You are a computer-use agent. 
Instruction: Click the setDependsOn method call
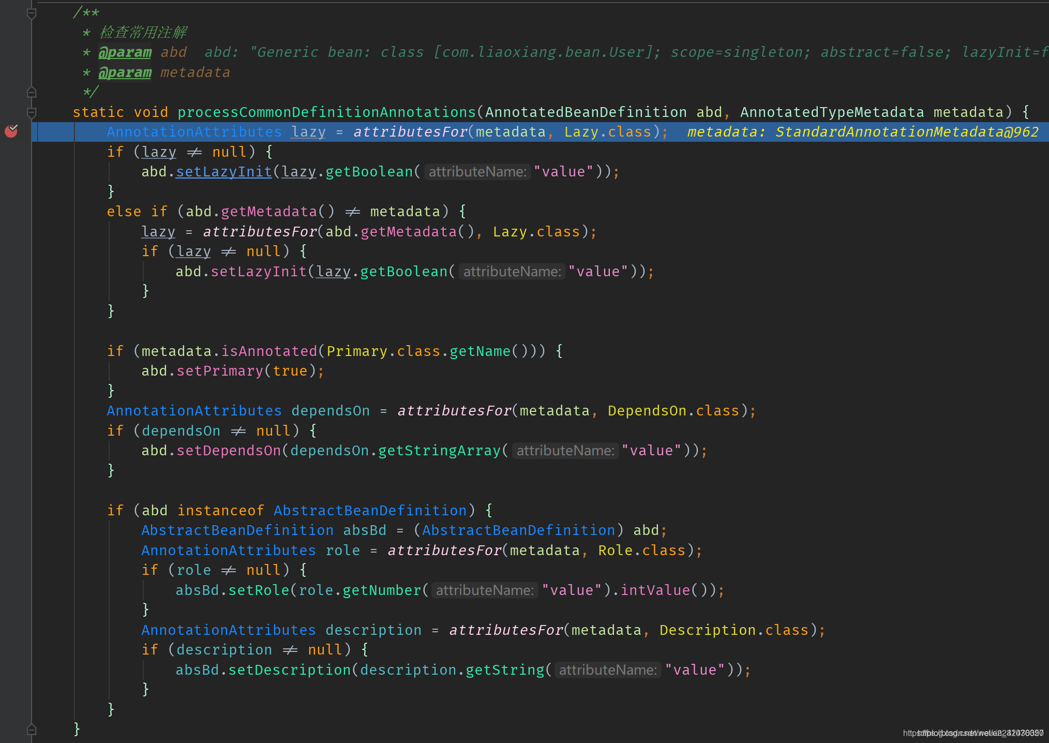(x=229, y=451)
